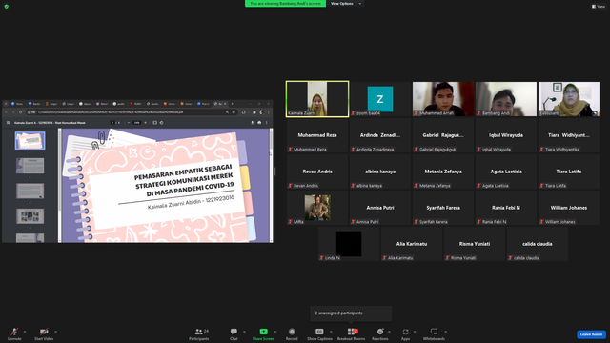This screenshot has height=343, width=610.
Task: Select second page thumbnail in PDF sidebar
Action: 30,166
